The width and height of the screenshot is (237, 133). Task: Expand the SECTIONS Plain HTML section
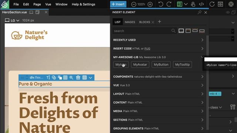point(158,120)
